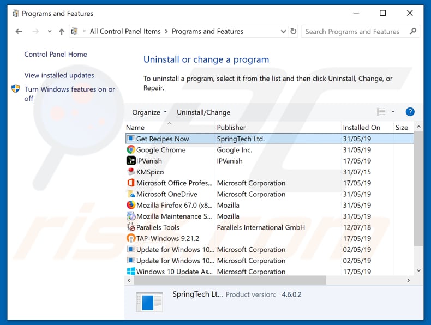Click the 31/07/15 install date
Image resolution: width=431 pixels, height=325 pixels.
click(x=357, y=172)
